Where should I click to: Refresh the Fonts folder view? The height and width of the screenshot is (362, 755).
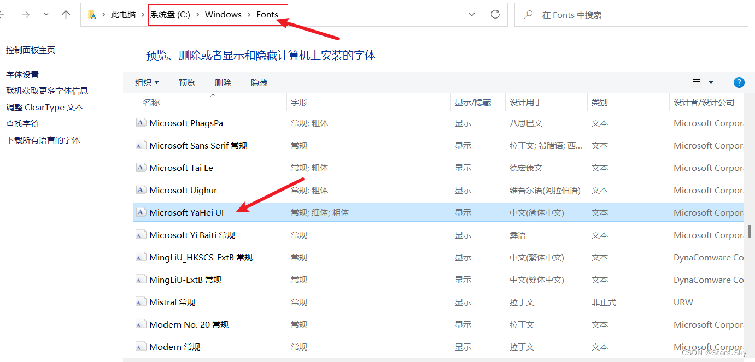pyautogui.click(x=495, y=15)
